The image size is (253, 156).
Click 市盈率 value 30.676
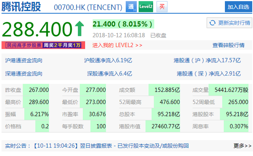point(97,114)
